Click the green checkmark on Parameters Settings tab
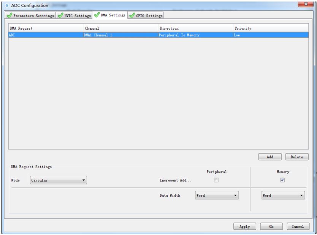Screen dimensions: 317x235 [x=9, y=16]
